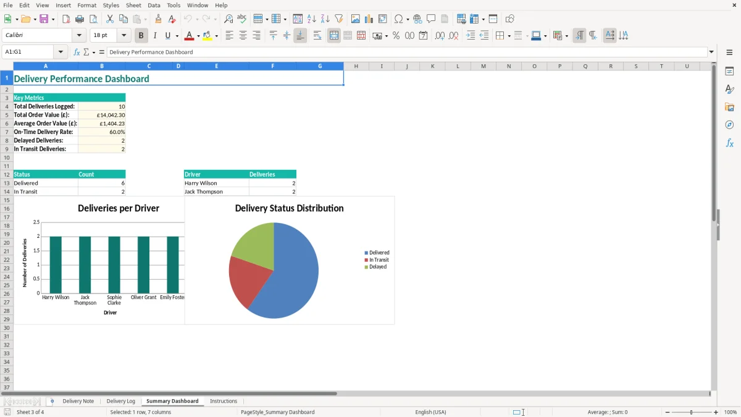Toggle Center Horizontally alignment
The height and width of the screenshot is (417, 741).
click(x=243, y=36)
